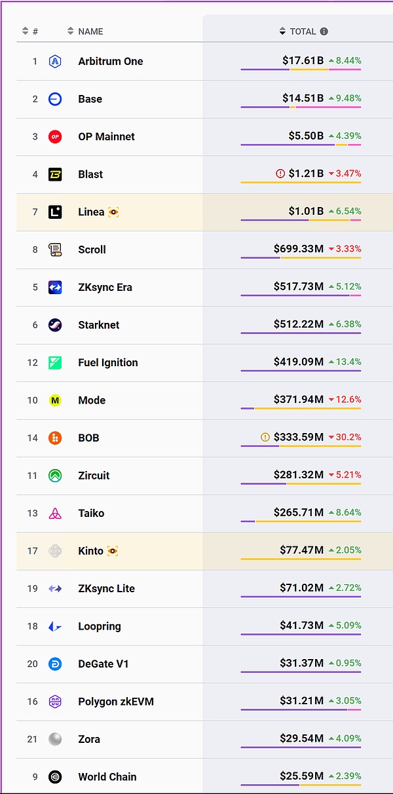Image resolution: width=393 pixels, height=794 pixels.
Task: Click the World Chain $25.59M total value
Action: [301, 776]
